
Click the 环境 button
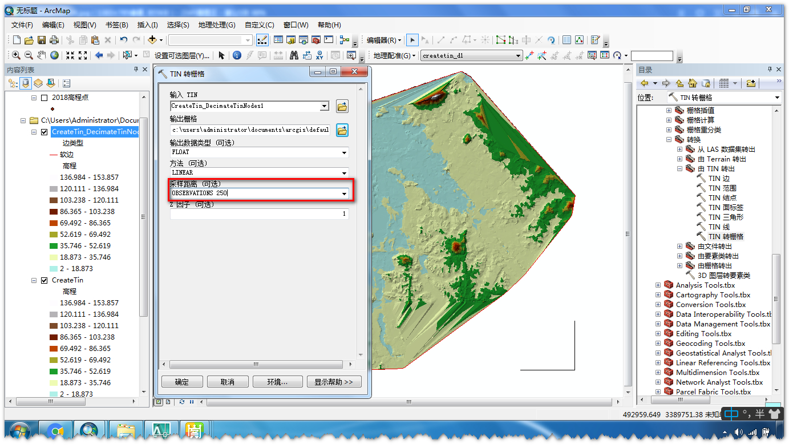(x=278, y=381)
